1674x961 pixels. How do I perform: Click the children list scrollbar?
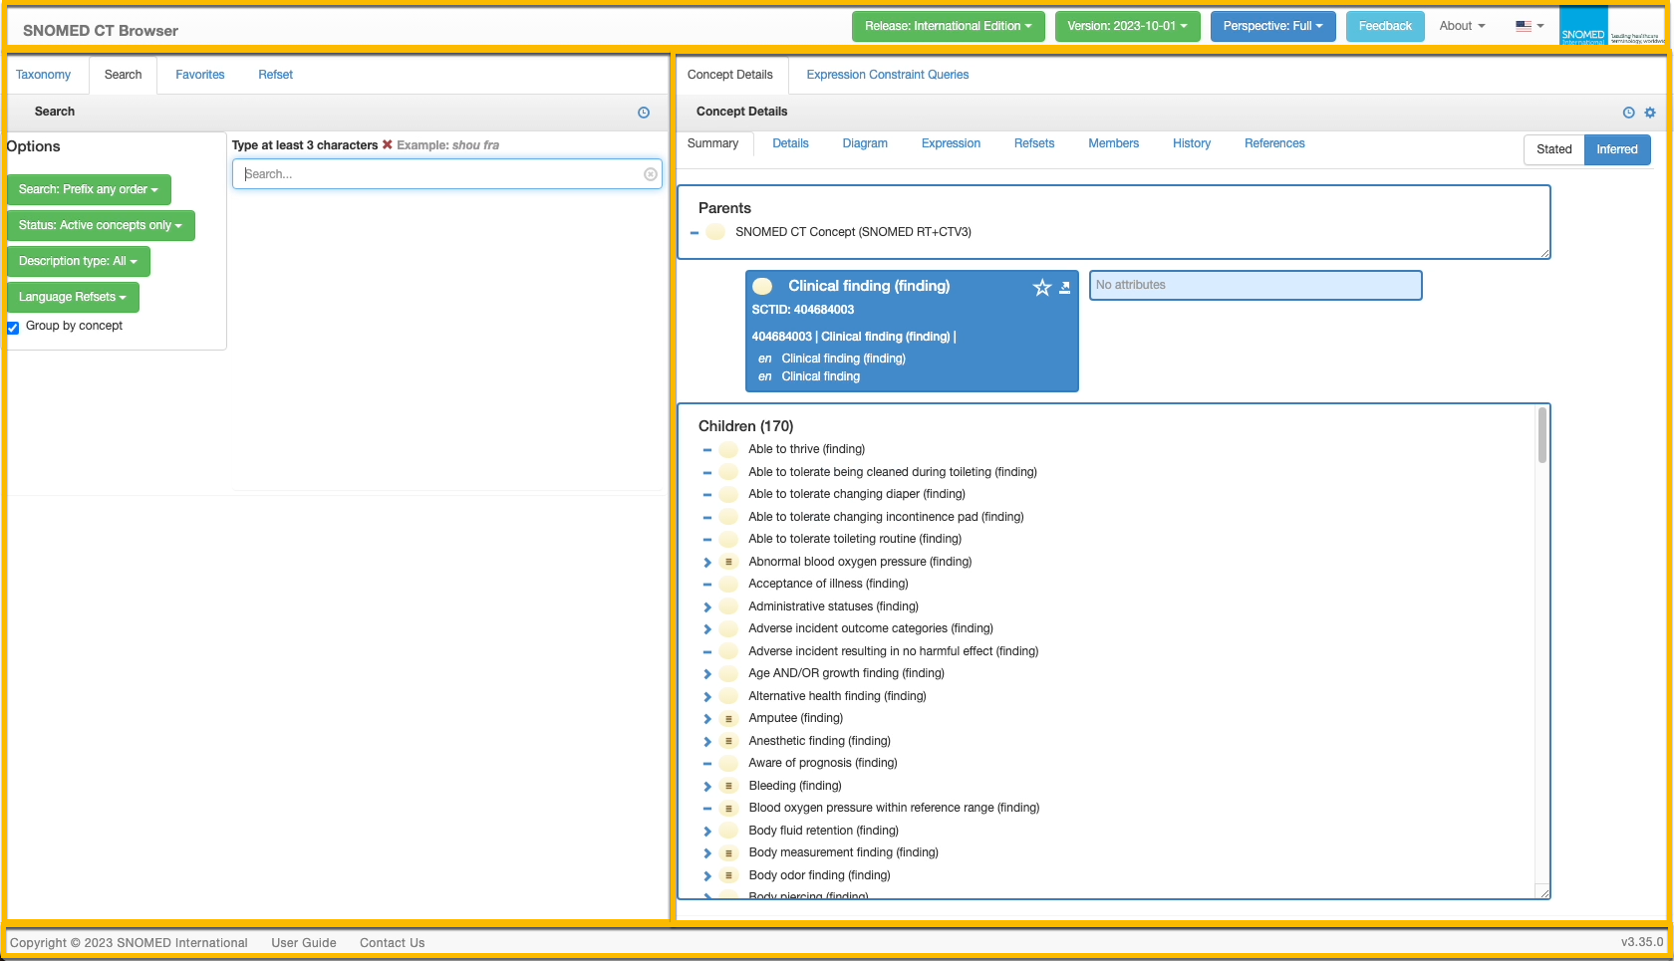[x=1542, y=435]
